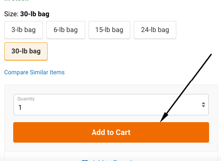Decrease quantity with the down arrow

[204, 106]
